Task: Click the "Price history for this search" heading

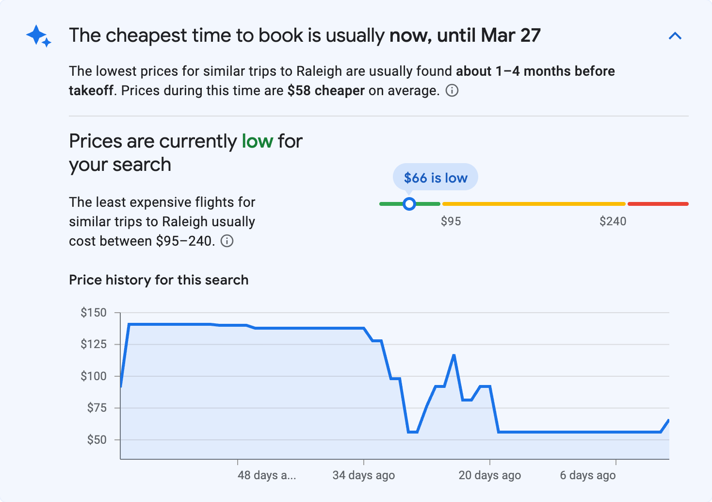Action: coord(159,280)
